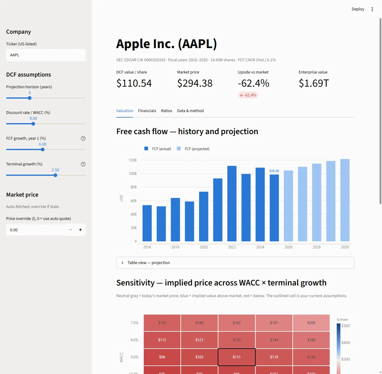Image resolution: width=382 pixels, height=374 pixels.
Task: Select the $206 sensitivity cell
Action: coord(311,323)
